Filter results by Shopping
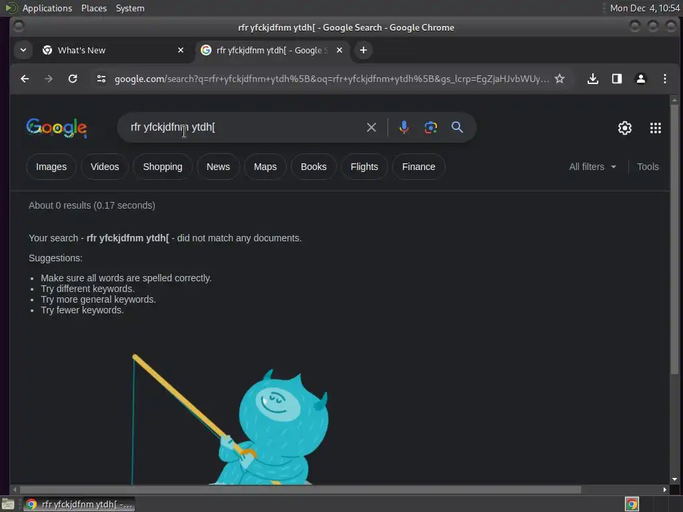Image resolution: width=683 pixels, height=512 pixels. click(163, 167)
